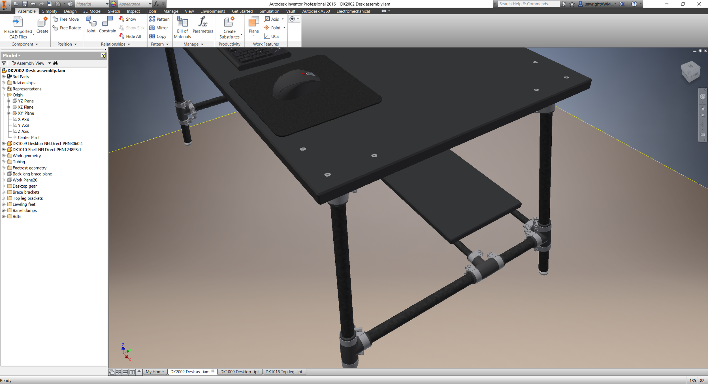This screenshot has width=708, height=384.
Task: Open the Inspect ribbon tab
Action: [133, 11]
